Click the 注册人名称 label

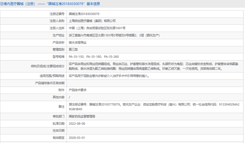[57, 21]
